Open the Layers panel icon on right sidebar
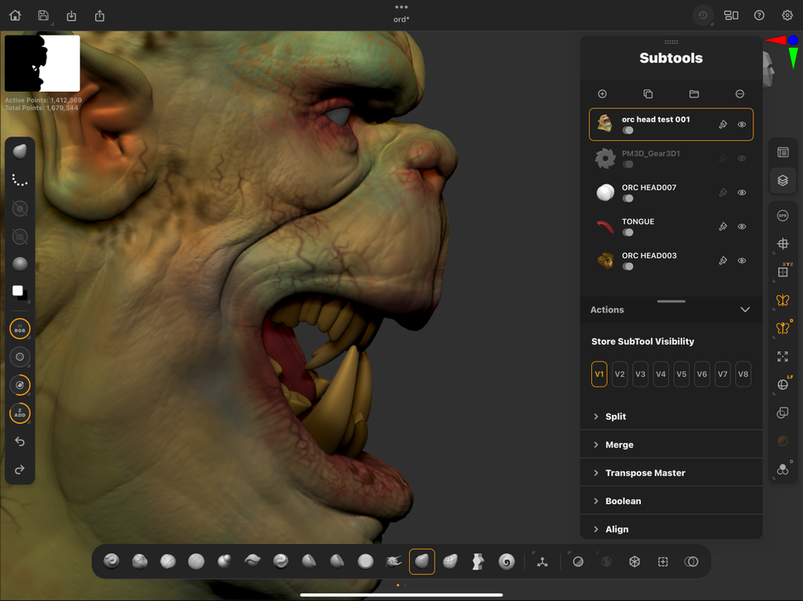 (782, 180)
